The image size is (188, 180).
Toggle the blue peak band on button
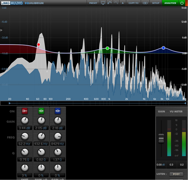[x=57, y=111]
